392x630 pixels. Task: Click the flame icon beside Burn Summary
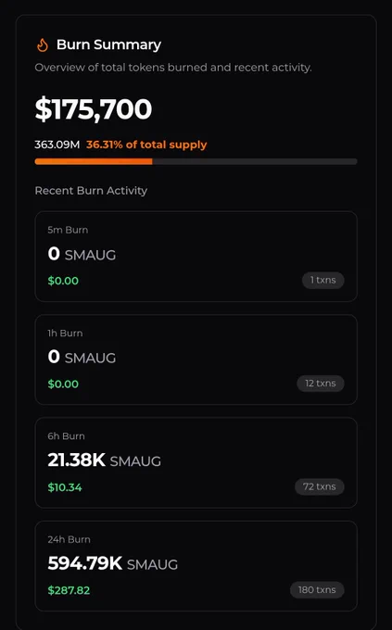pos(43,45)
